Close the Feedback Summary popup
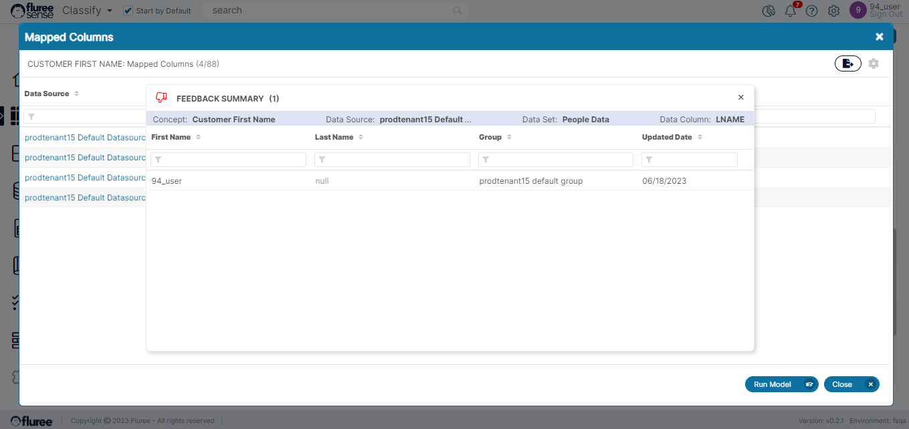The image size is (909, 429). [740, 98]
